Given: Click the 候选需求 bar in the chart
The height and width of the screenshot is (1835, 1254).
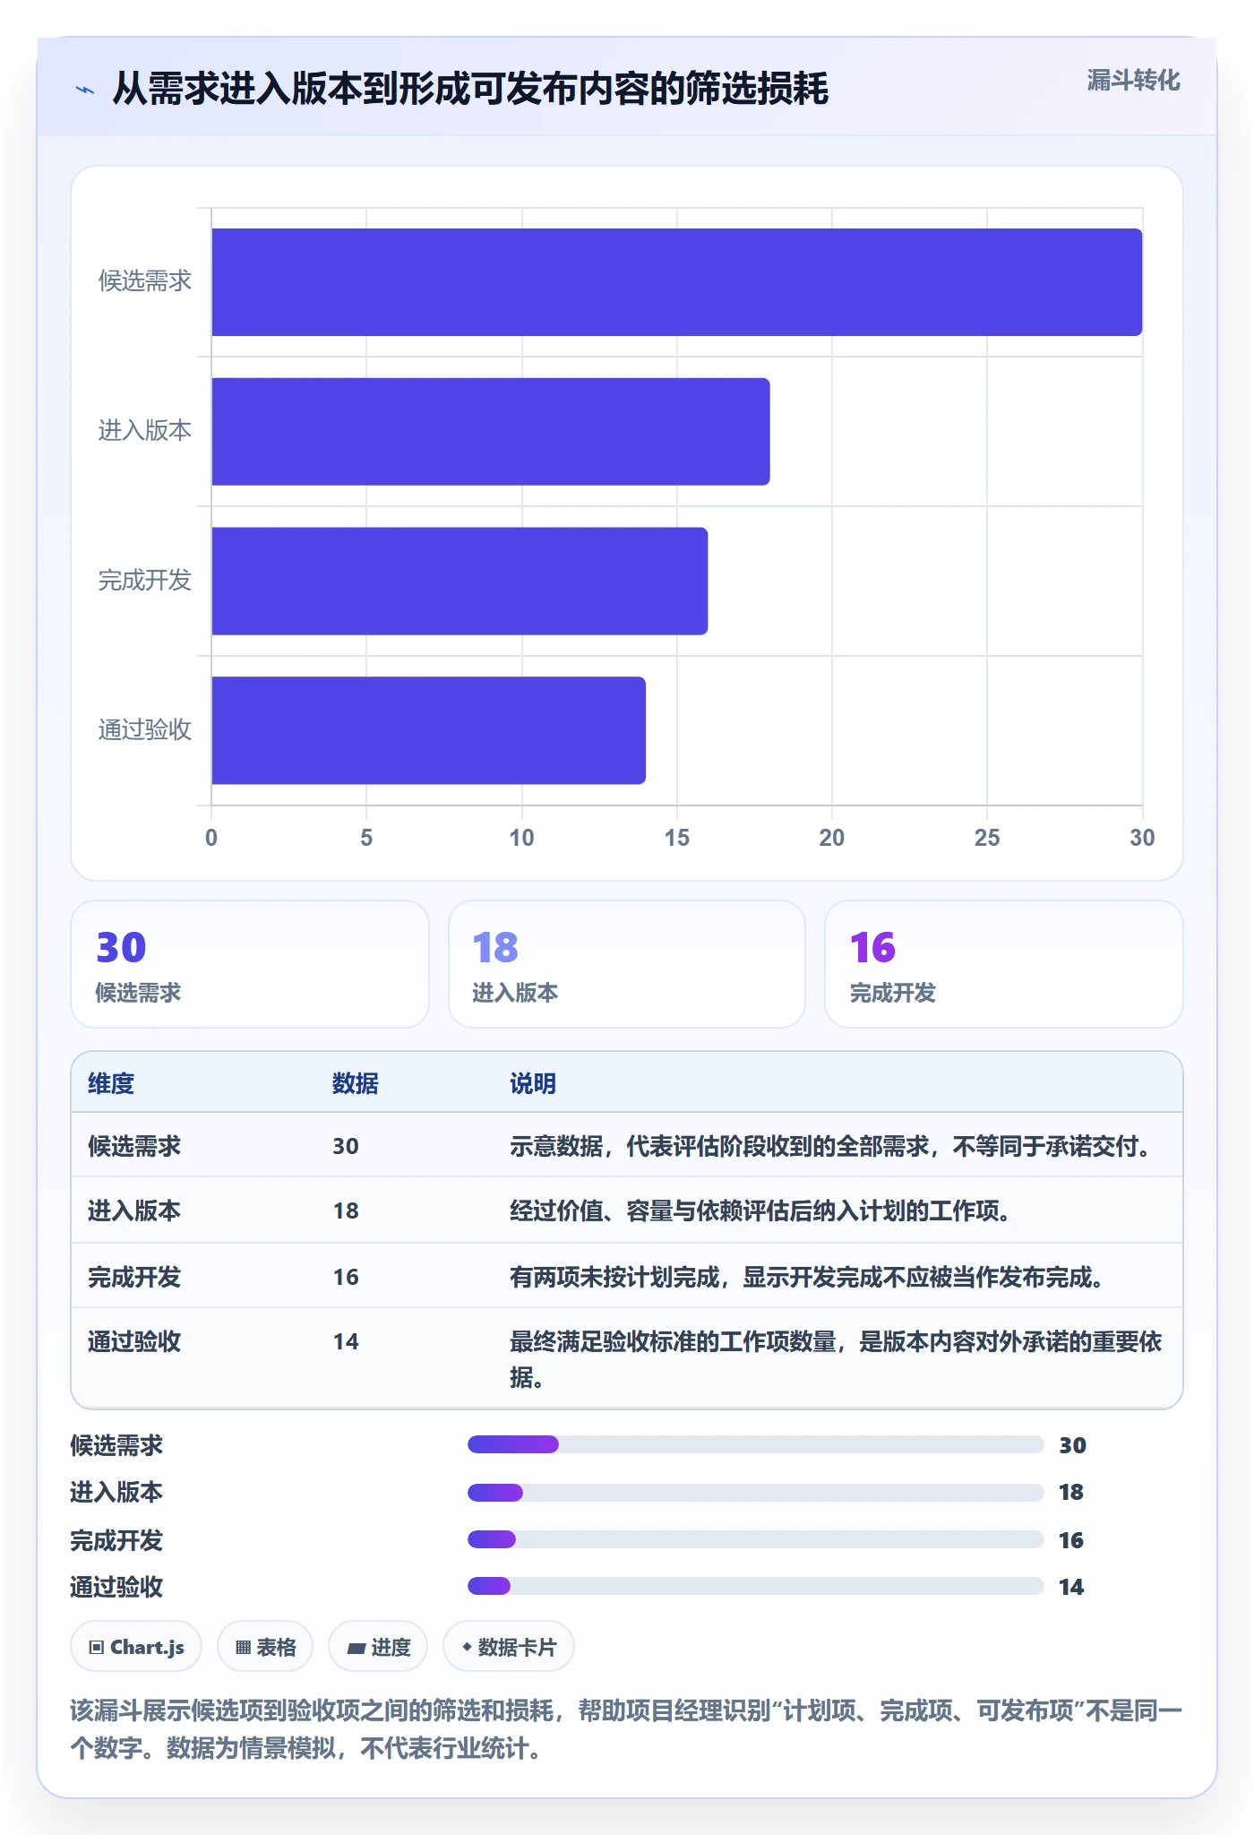Looking at the screenshot, I should coord(677,282).
